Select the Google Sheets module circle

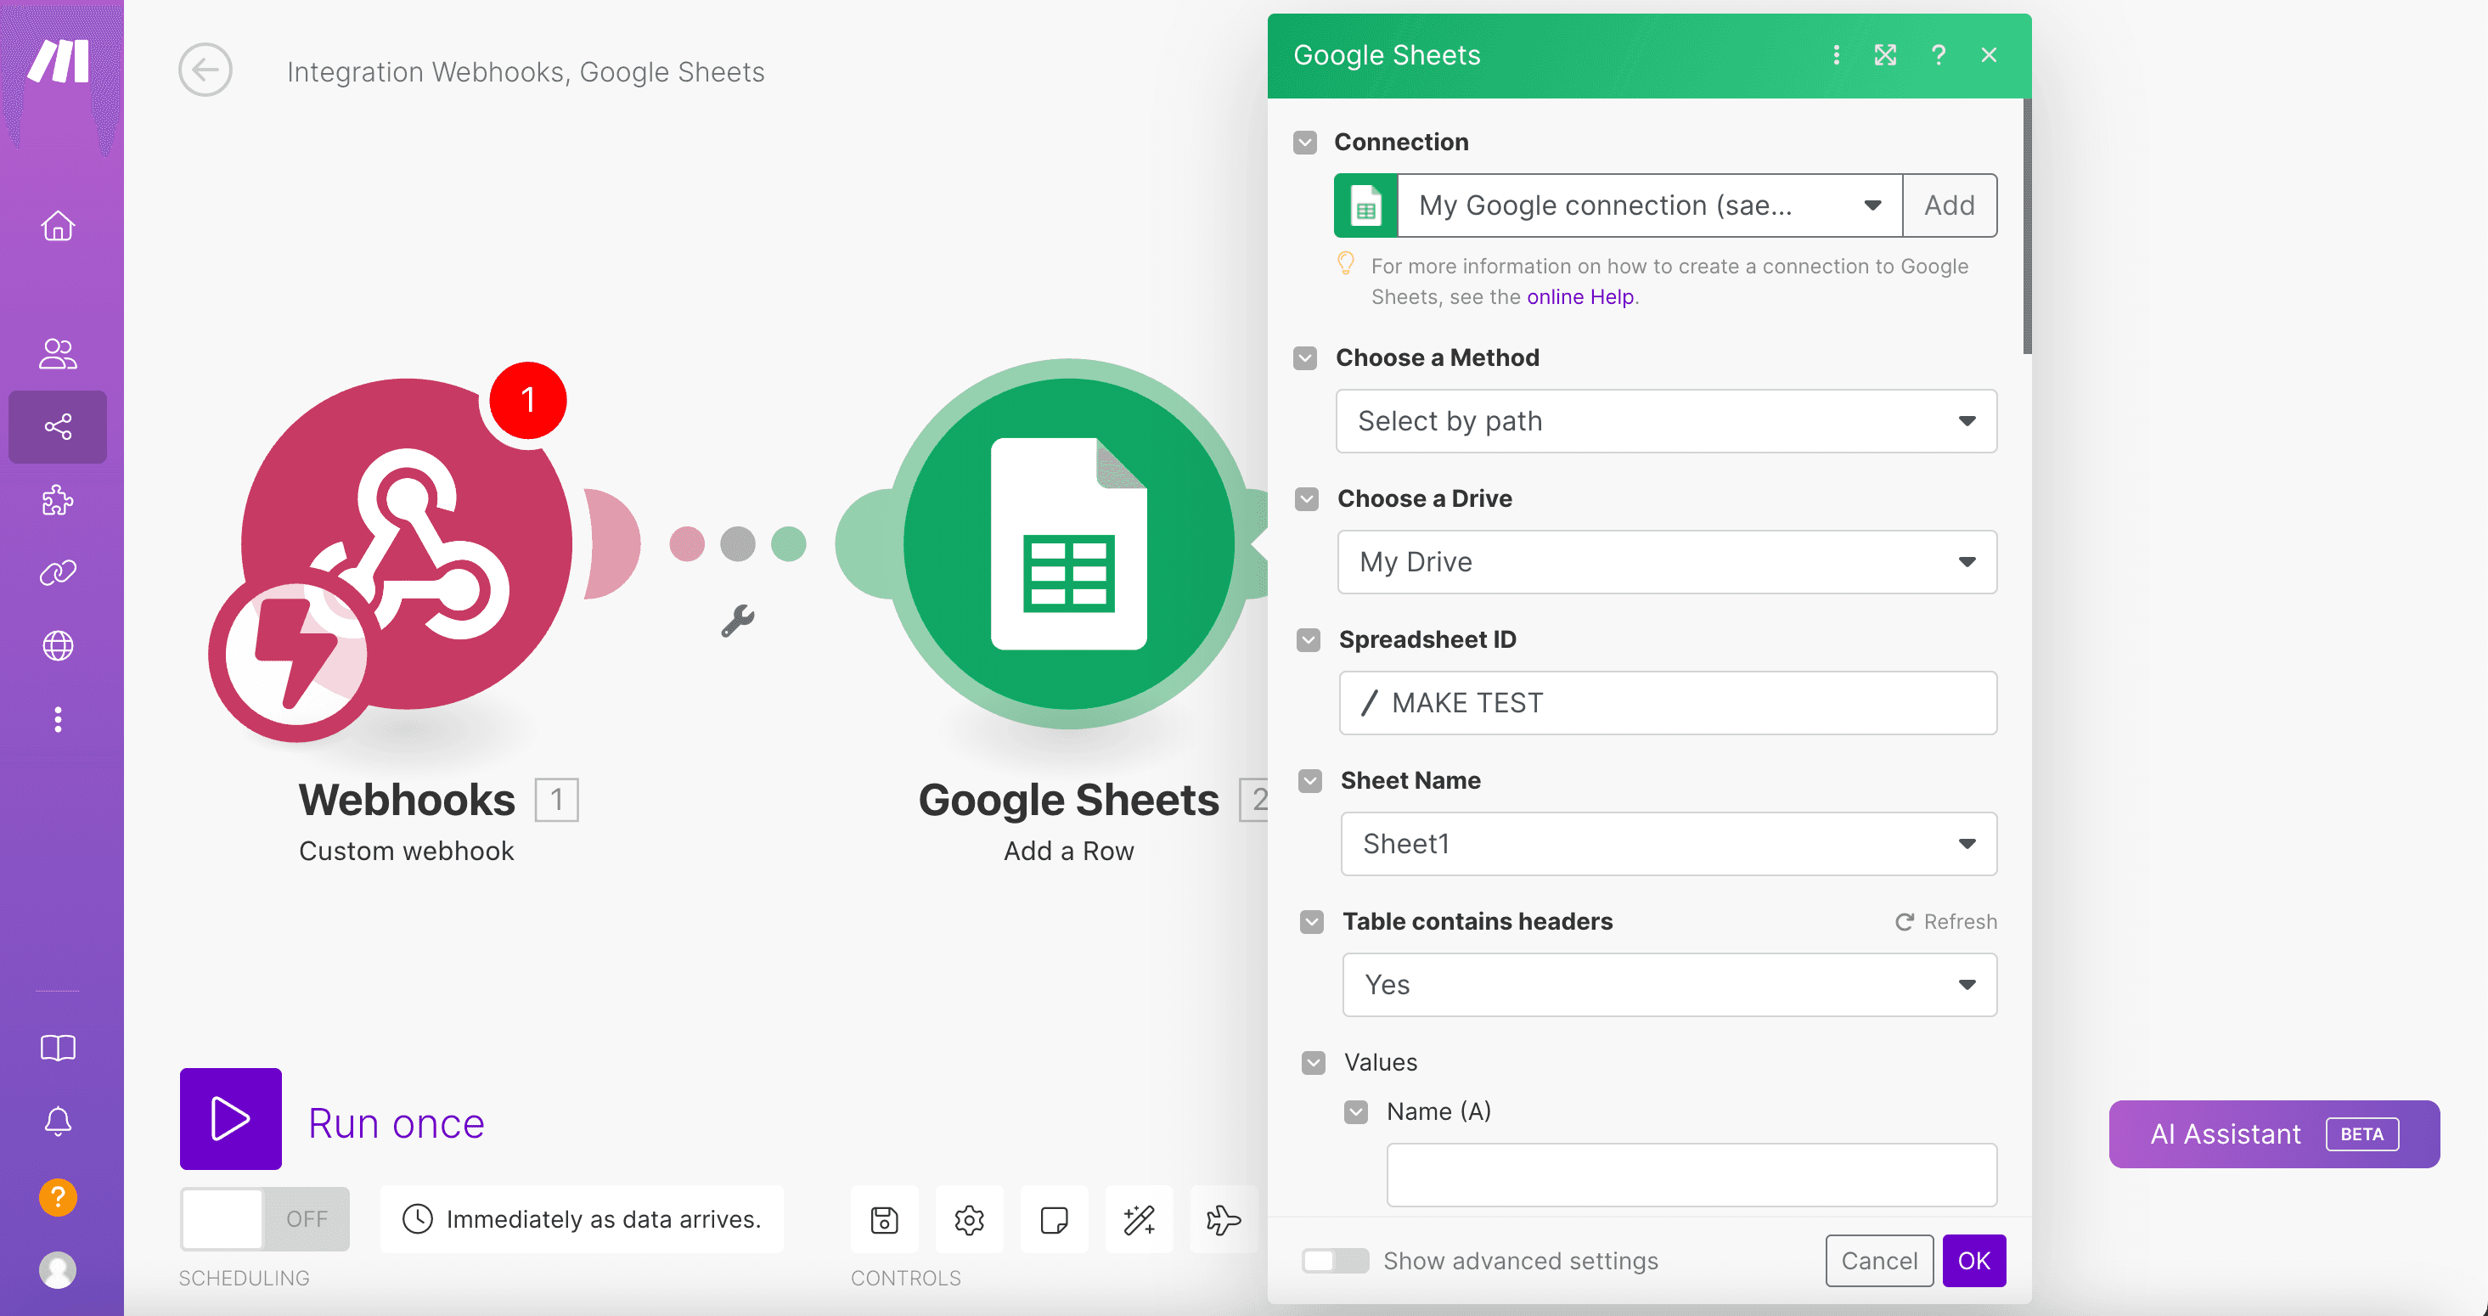click(1069, 543)
